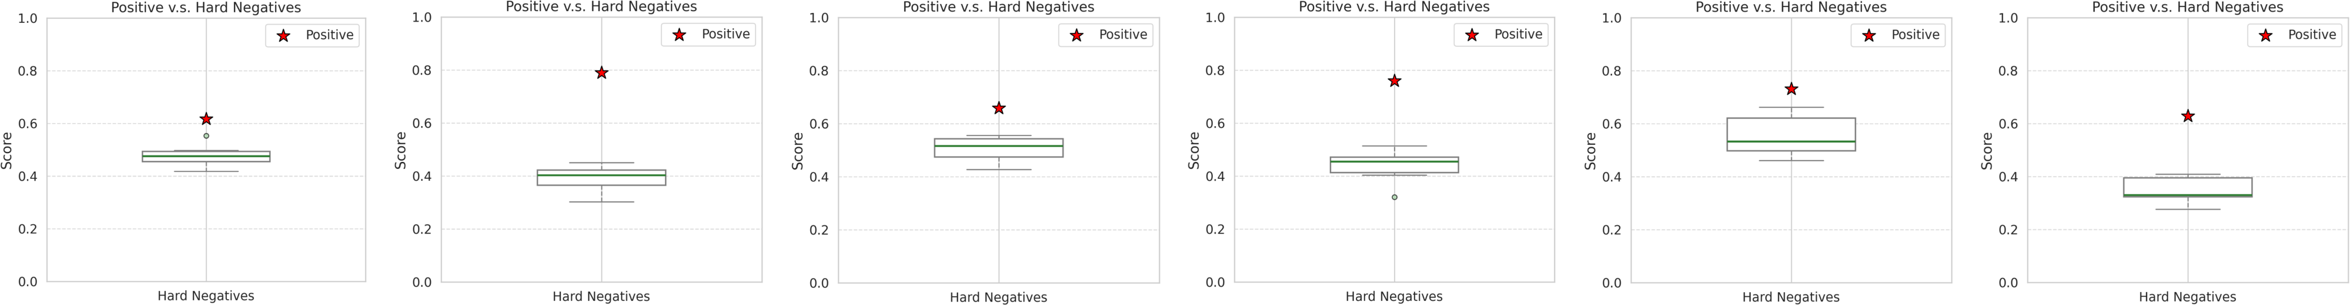Click the green median line in the second boxplot
Image resolution: width=2350 pixels, height=305 pixels.
pyautogui.click(x=601, y=175)
